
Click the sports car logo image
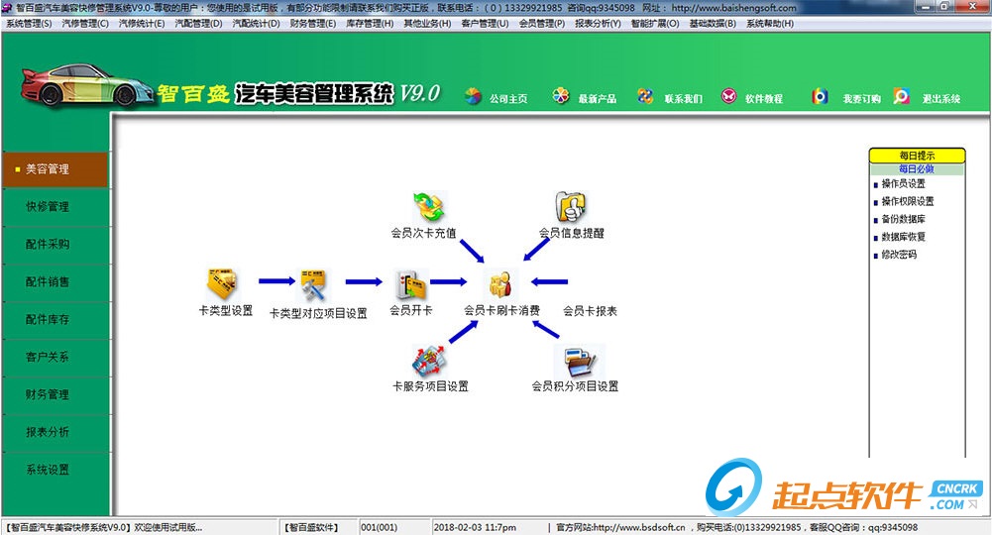click(x=86, y=85)
